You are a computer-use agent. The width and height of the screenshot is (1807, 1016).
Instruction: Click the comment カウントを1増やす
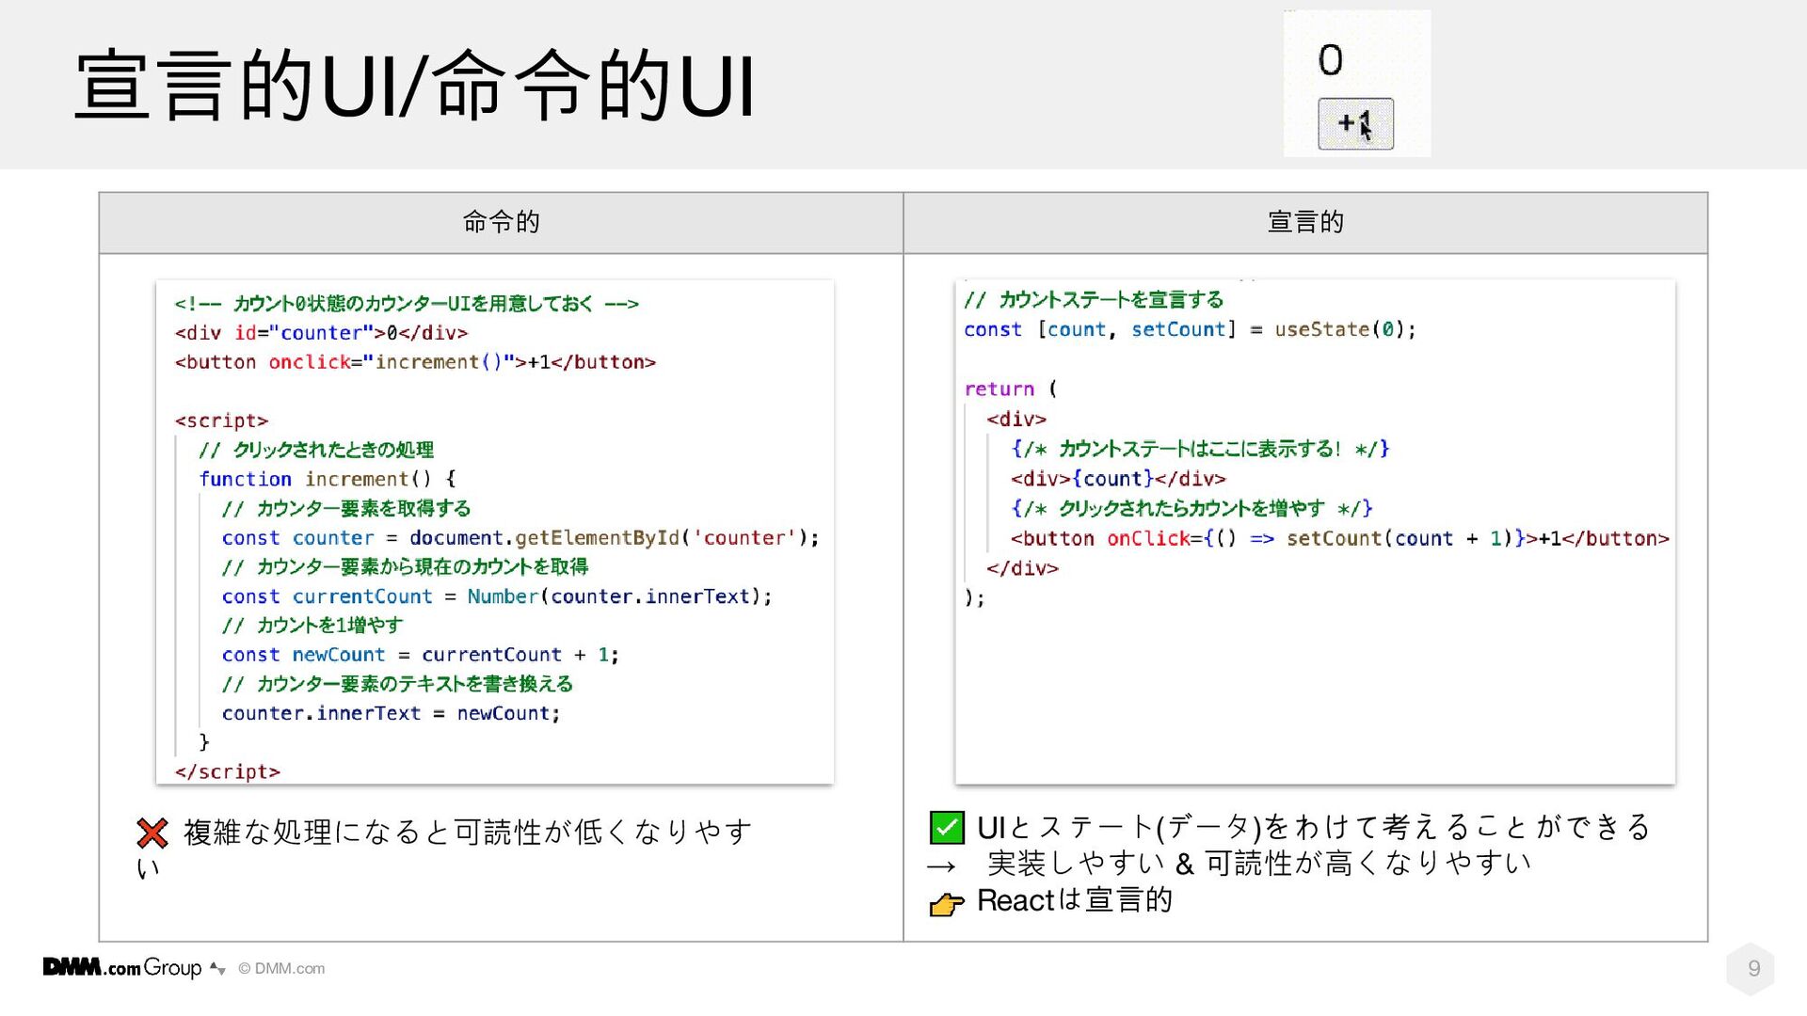tap(312, 626)
